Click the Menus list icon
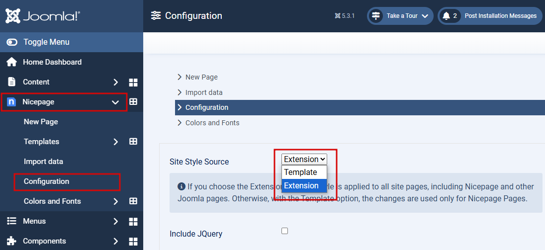Image resolution: width=545 pixels, height=250 pixels. pyautogui.click(x=11, y=221)
